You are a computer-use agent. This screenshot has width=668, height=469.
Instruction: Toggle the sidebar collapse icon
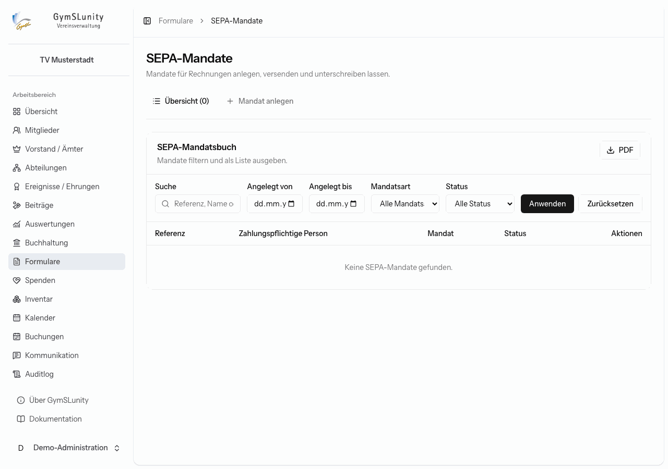coord(147,21)
